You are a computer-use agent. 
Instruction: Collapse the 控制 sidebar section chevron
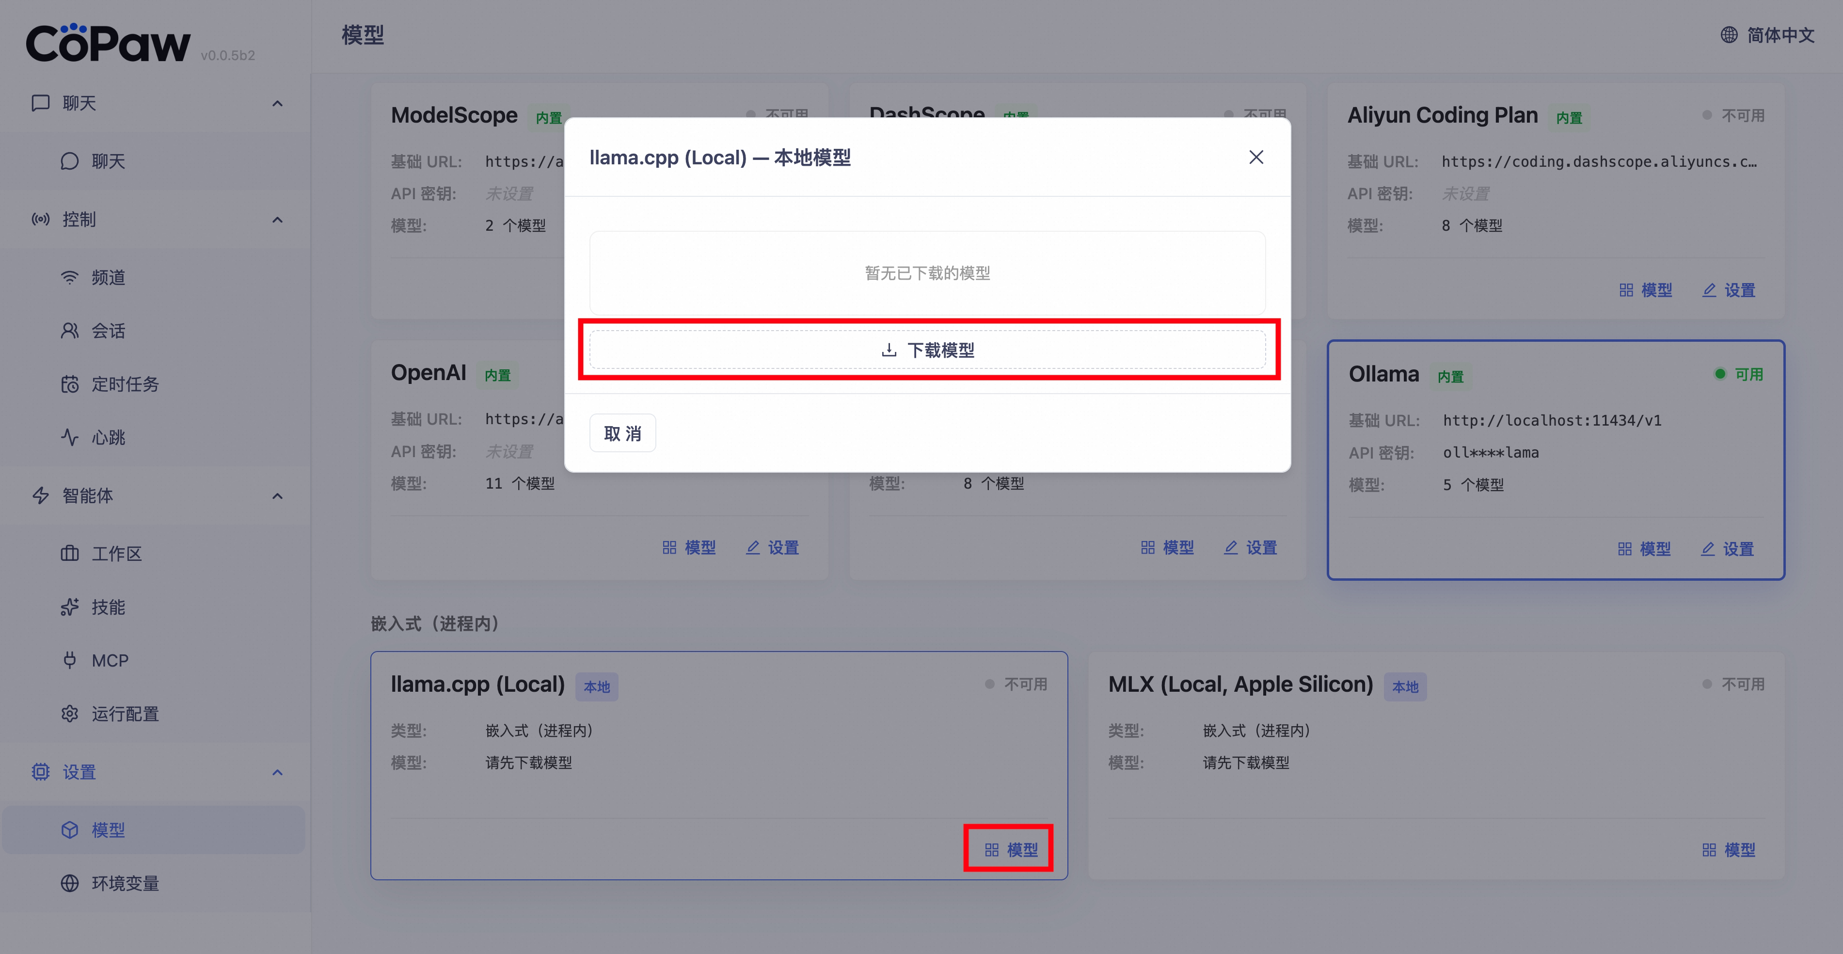point(278,220)
